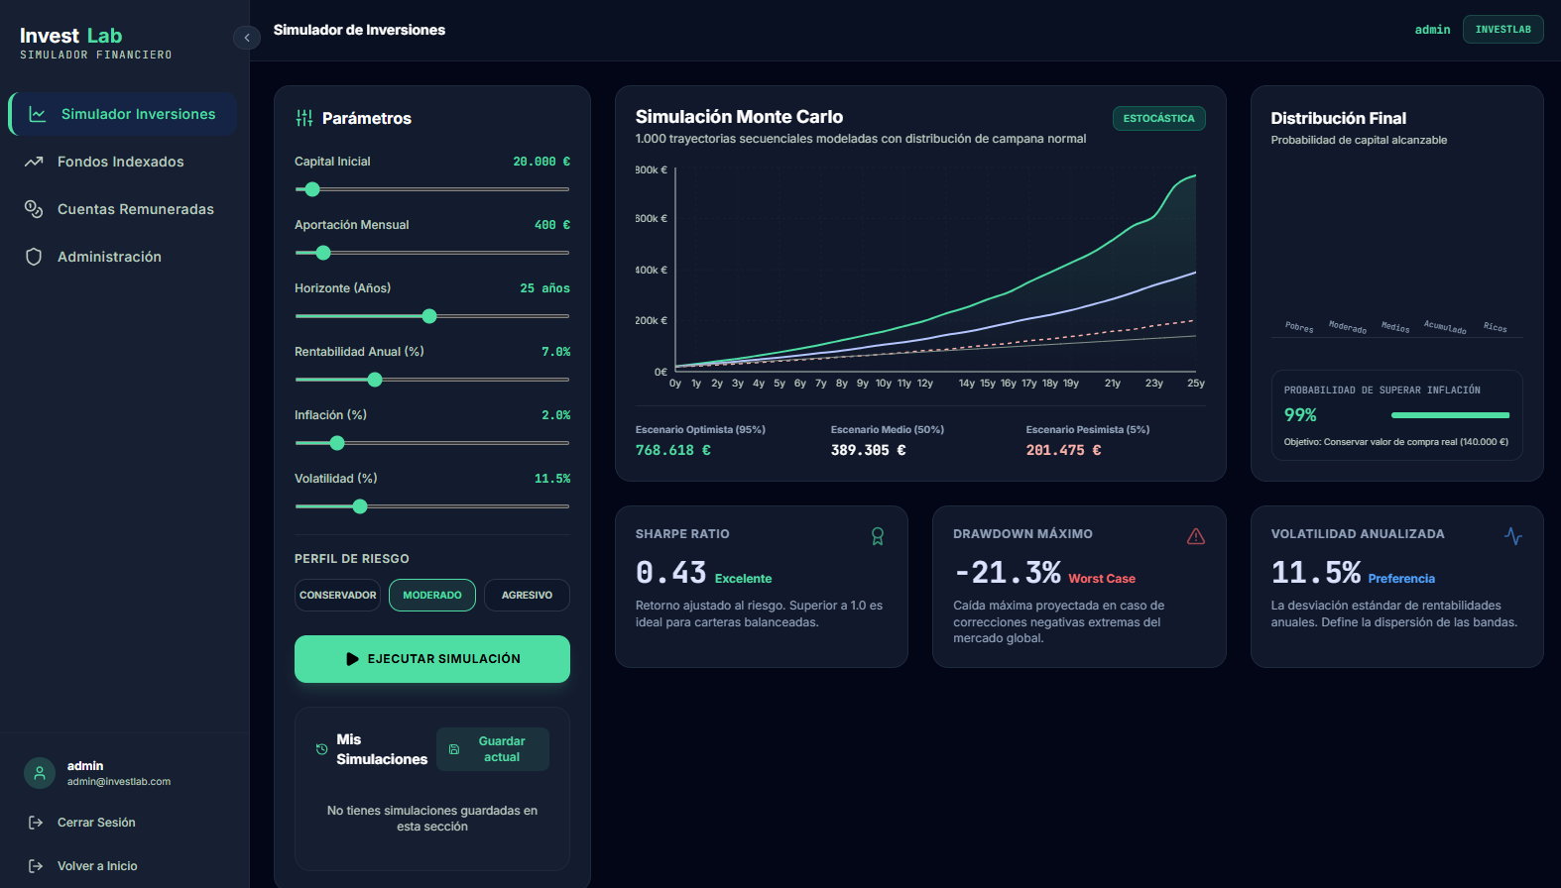The height and width of the screenshot is (888, 1561).
Task: Click the Escenario Medio value 389.305 €
Action: 869,450
